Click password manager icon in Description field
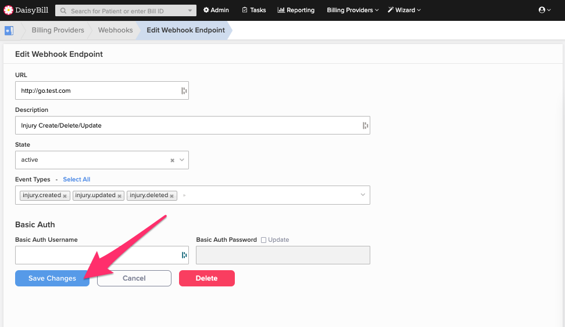 pos(365,125)
